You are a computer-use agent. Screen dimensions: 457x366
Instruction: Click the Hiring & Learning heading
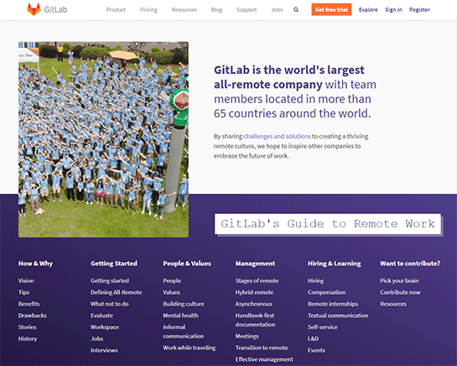[x=335, y=264]
